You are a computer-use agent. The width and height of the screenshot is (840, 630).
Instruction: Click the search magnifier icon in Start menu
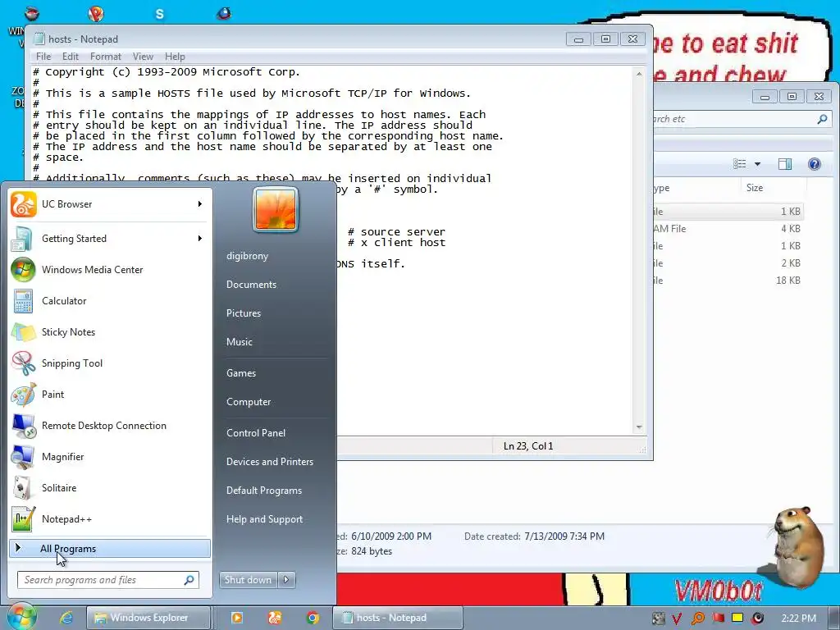point(189,580)
